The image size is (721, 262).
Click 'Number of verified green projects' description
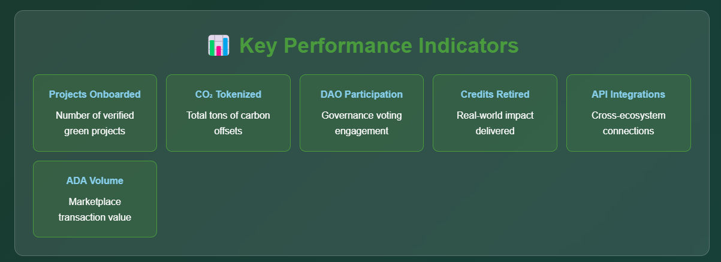[95, 123]
